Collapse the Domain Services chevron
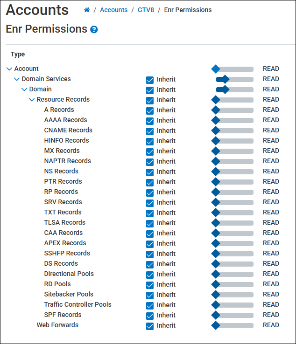 coord(17,79)
